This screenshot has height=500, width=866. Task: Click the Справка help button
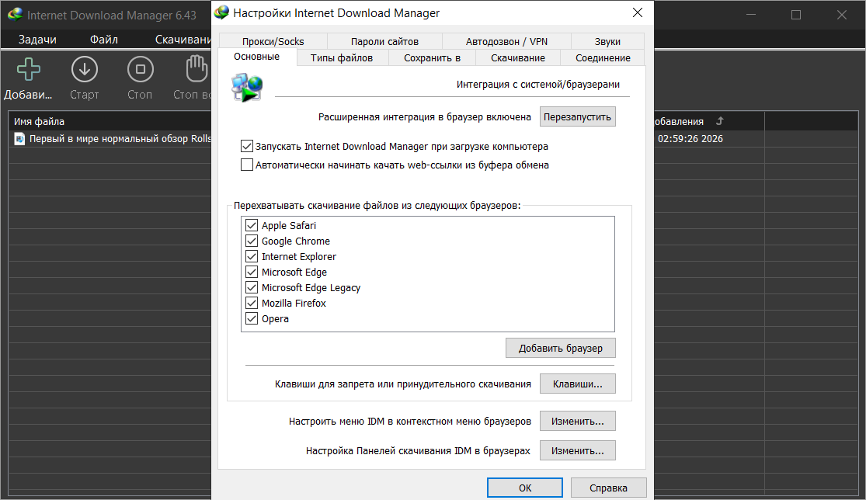point(608,488)
